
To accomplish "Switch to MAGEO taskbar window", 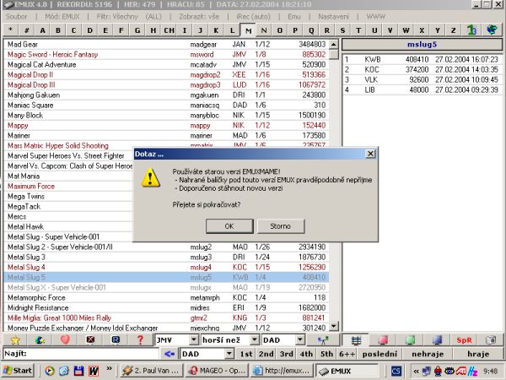I will pyautogui.click(x=218, y=371).
